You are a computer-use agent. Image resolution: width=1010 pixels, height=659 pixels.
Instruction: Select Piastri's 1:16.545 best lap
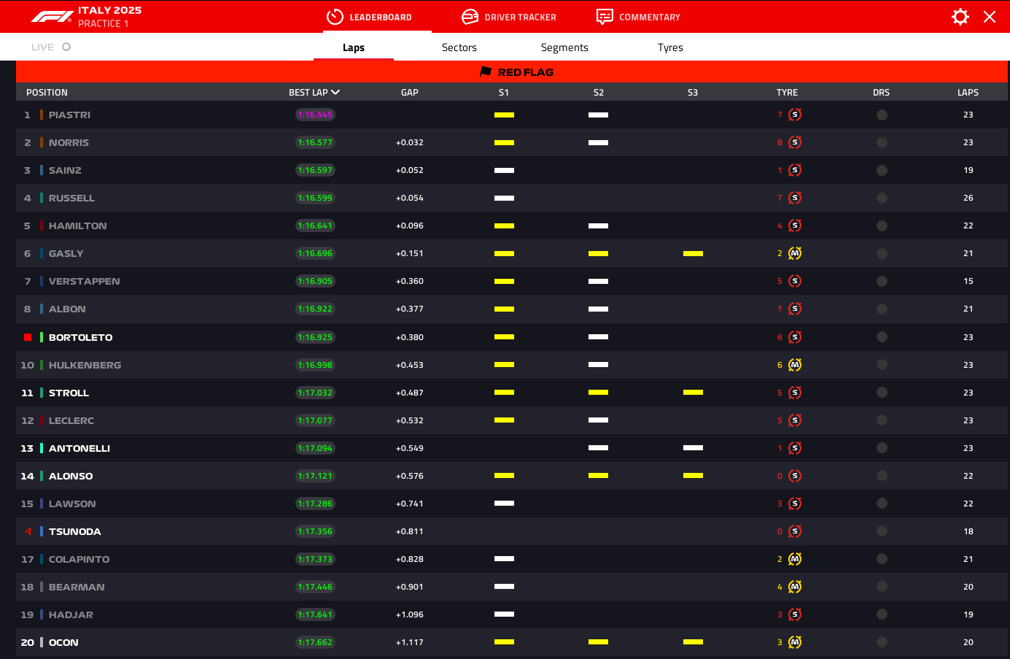[315, 115]
